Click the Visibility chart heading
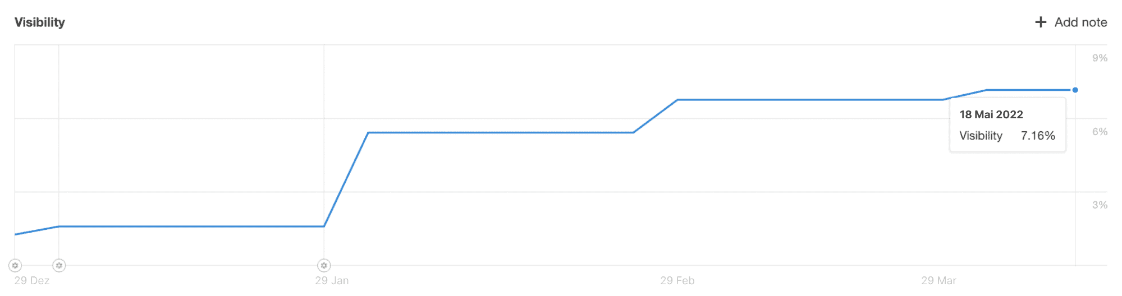This screenshot has width=1122, height=296. click(40, 22)
